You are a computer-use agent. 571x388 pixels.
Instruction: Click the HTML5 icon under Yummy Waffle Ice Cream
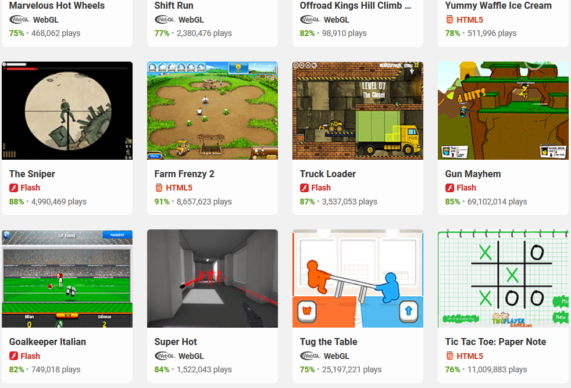tap(449, 20)
